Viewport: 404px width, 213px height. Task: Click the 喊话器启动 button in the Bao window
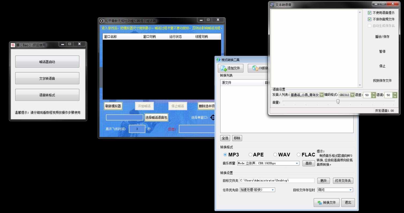coord(47,62)
